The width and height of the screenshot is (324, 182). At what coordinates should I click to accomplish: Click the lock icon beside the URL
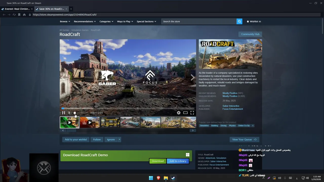pos(30,15)
